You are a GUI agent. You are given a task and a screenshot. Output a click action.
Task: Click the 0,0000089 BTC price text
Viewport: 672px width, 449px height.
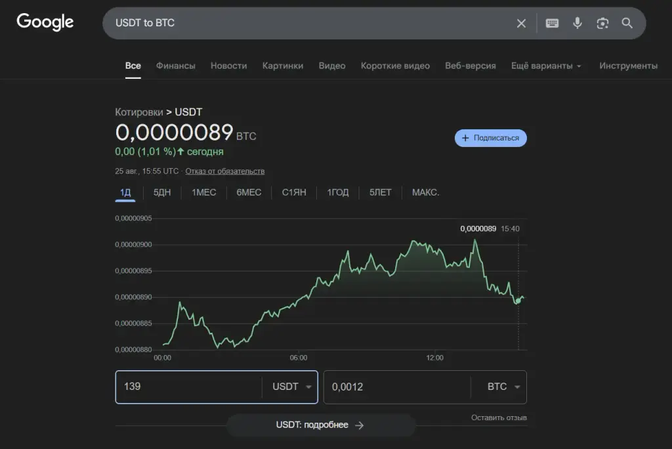(186, 132)
